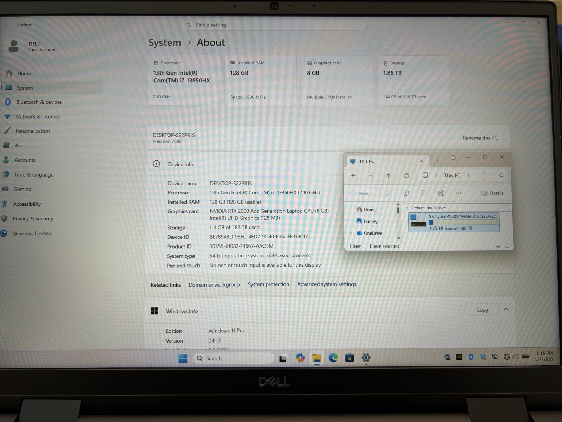Go back in File Explorer
The image size is (562, 422).
click(x=354, y=175)
